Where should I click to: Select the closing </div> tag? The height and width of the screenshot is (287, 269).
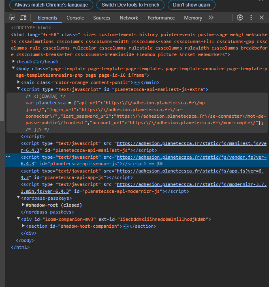click(x=29, y=233)
